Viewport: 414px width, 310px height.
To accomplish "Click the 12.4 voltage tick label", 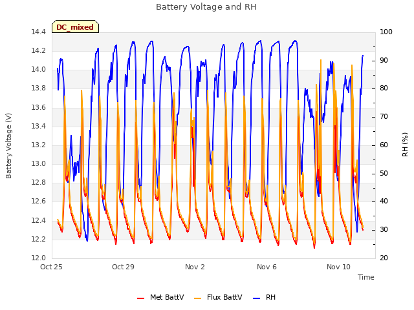I will click(x=39, y=220).
